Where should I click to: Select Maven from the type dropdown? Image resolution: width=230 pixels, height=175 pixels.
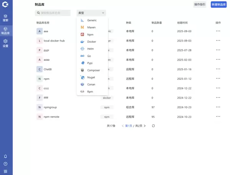(91, 28)
